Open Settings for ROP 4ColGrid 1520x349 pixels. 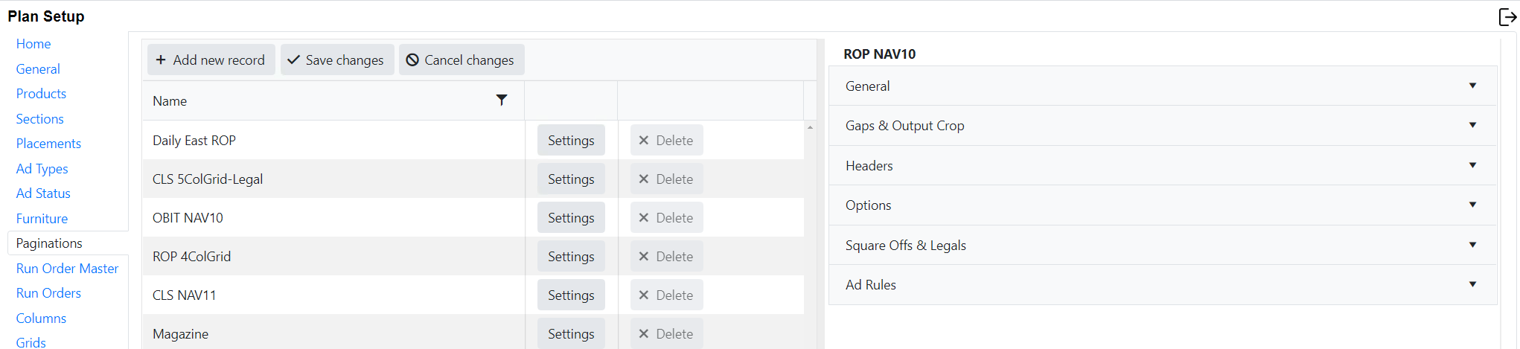click(571, 257)
